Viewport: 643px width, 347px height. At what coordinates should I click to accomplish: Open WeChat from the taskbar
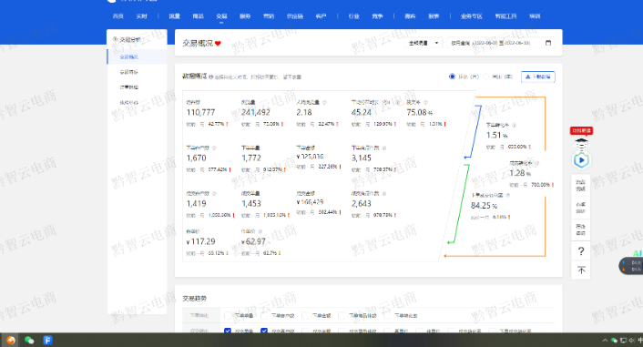pos(29,340)
